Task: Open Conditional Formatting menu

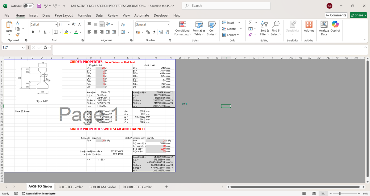Action: pos(183,28)
